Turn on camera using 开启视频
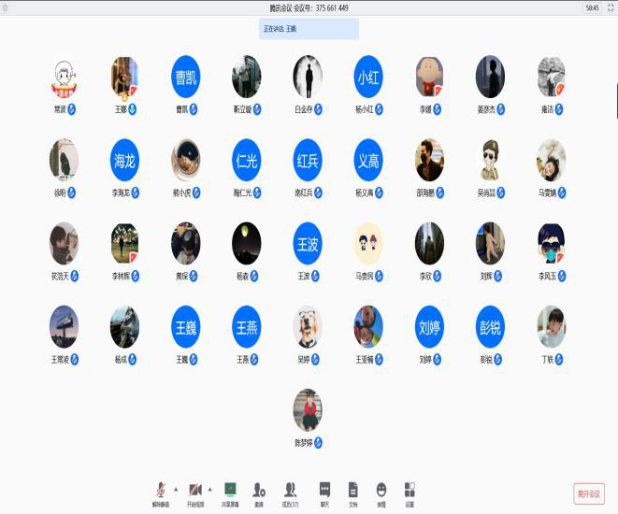Viewport: 618px width, 514px height. click(x=195, y=492)
